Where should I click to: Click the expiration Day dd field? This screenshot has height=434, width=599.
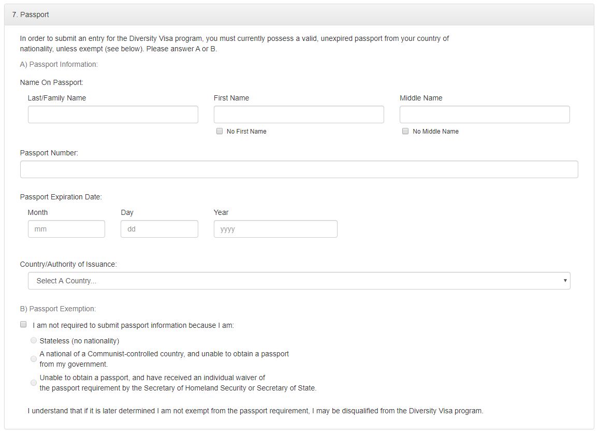point(159,229)
